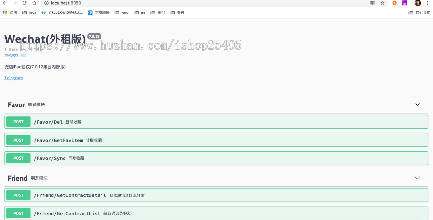The height and width of the screenshot is (220, 433).
Task: Reload the page with the refresh icon
Action: point(25,3)
